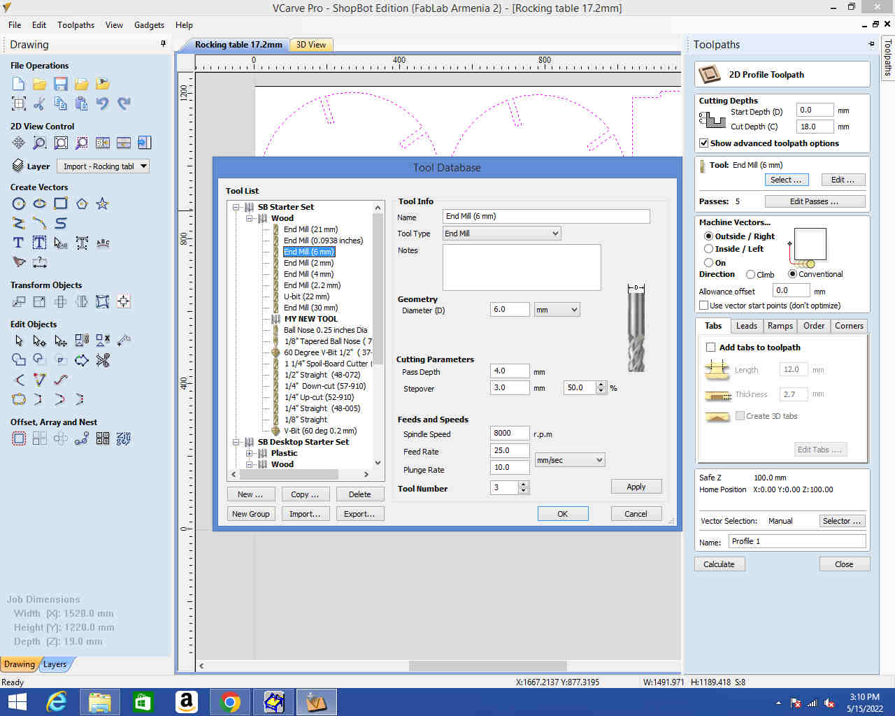
Task: Open the Align Objects tool
Action: pyautogui.click(x=124, y=301)
